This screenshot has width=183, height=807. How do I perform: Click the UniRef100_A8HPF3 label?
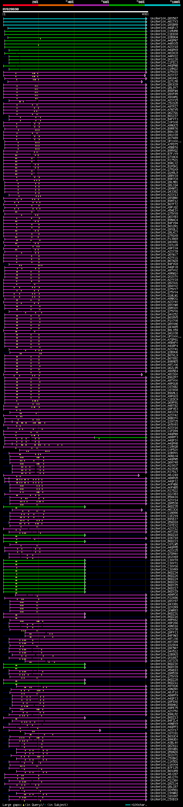tap(164, 437)
